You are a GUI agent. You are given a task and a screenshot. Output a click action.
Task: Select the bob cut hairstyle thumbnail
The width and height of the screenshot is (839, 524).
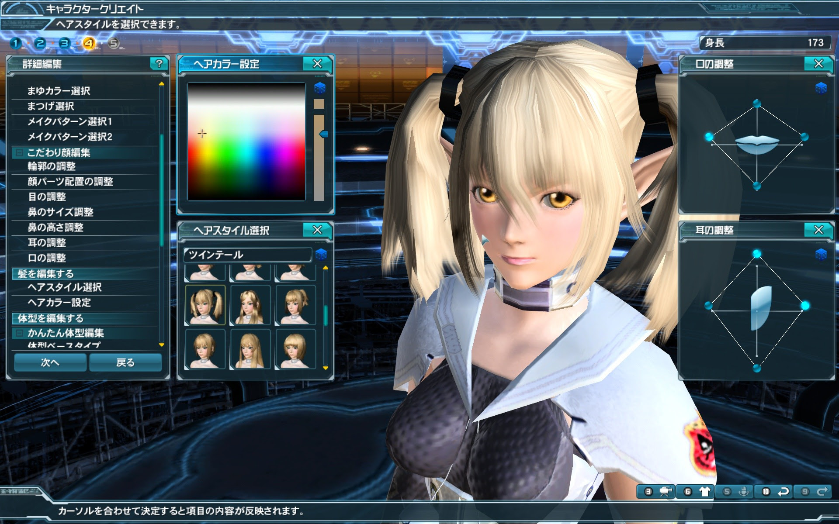point(295,349)
